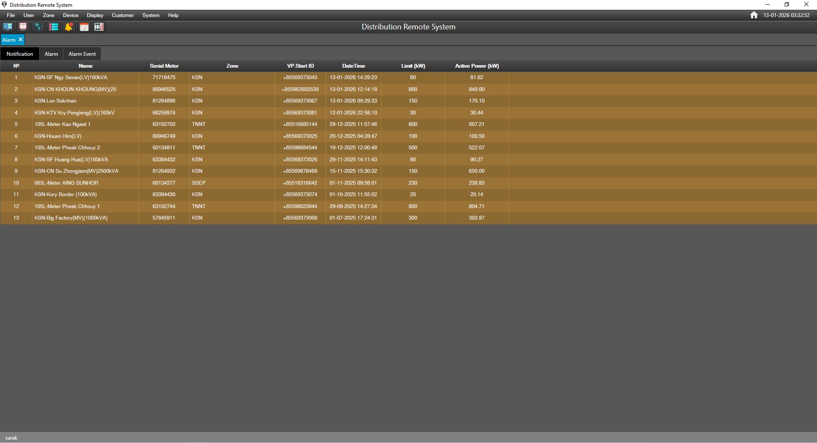Open the Device menu
The width and height of the screenshot is (817, 443).
71,15
